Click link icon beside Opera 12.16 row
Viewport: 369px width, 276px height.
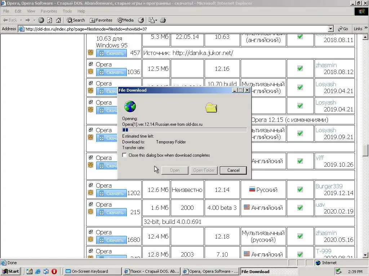90,64
